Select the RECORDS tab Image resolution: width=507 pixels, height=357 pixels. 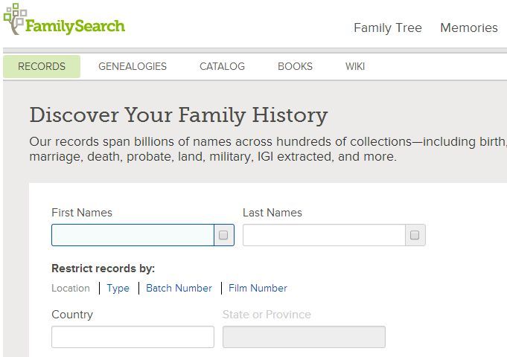pos(42,66)
